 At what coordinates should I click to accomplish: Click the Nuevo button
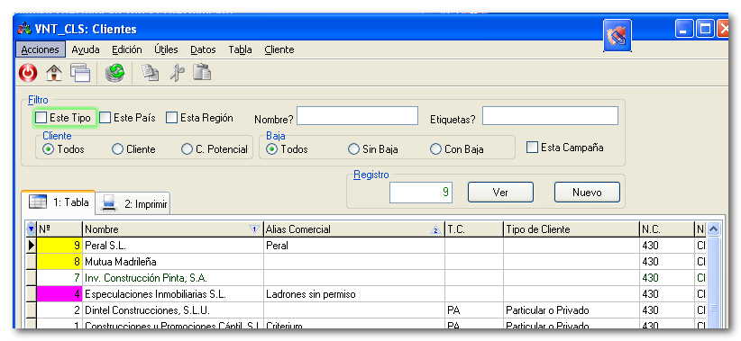click(587, 193)
